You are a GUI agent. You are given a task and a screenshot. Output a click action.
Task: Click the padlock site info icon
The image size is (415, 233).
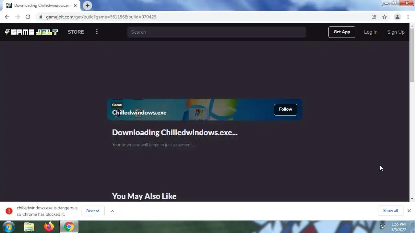click(x=41, y=17)
